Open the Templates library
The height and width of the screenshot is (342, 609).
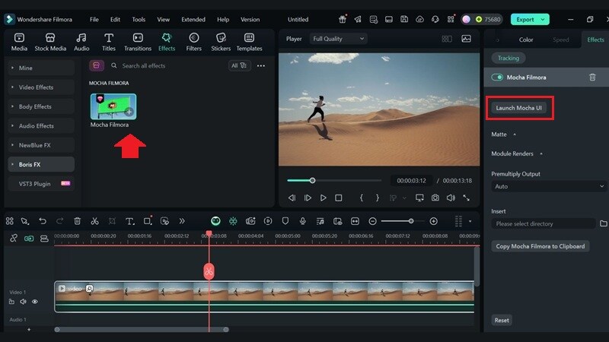(249, 42)
